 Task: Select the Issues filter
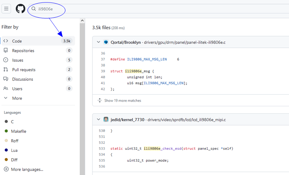pos(38,60)
